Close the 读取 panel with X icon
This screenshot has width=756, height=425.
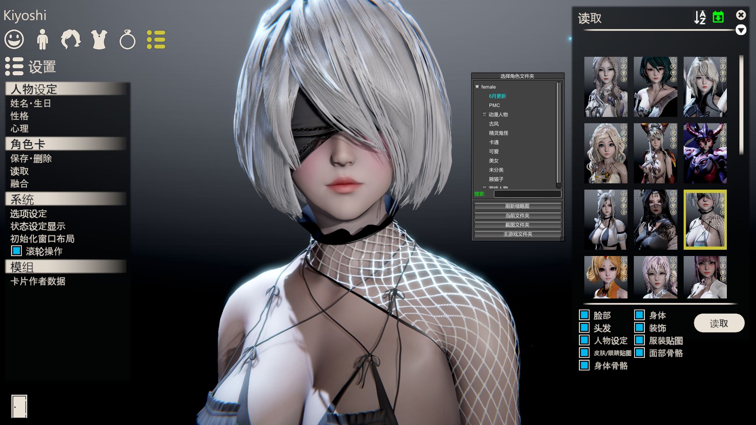740,15
